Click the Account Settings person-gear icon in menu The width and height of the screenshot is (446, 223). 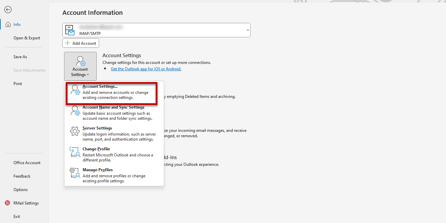tap(75, 90)
